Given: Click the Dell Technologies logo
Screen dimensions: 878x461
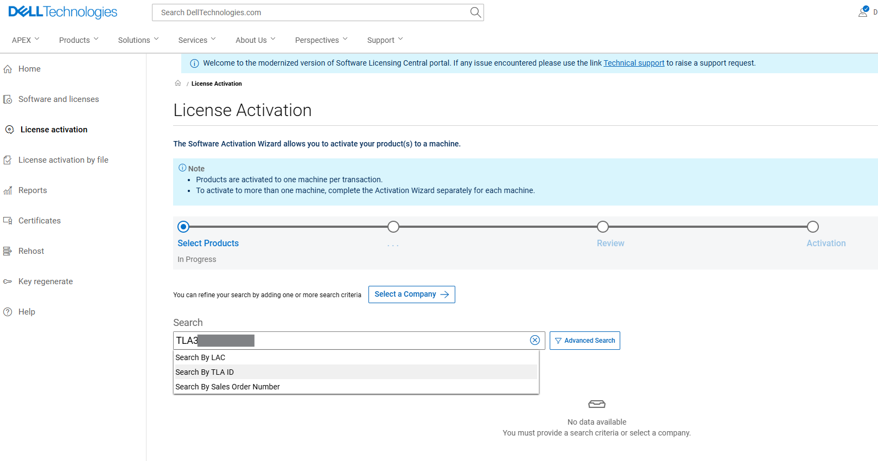Looking at the screenshot, I should pyautogui.click(x=63, y=12).
